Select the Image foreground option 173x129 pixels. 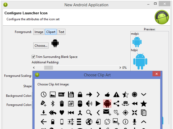pyautogui.click(x=39, y=32)
